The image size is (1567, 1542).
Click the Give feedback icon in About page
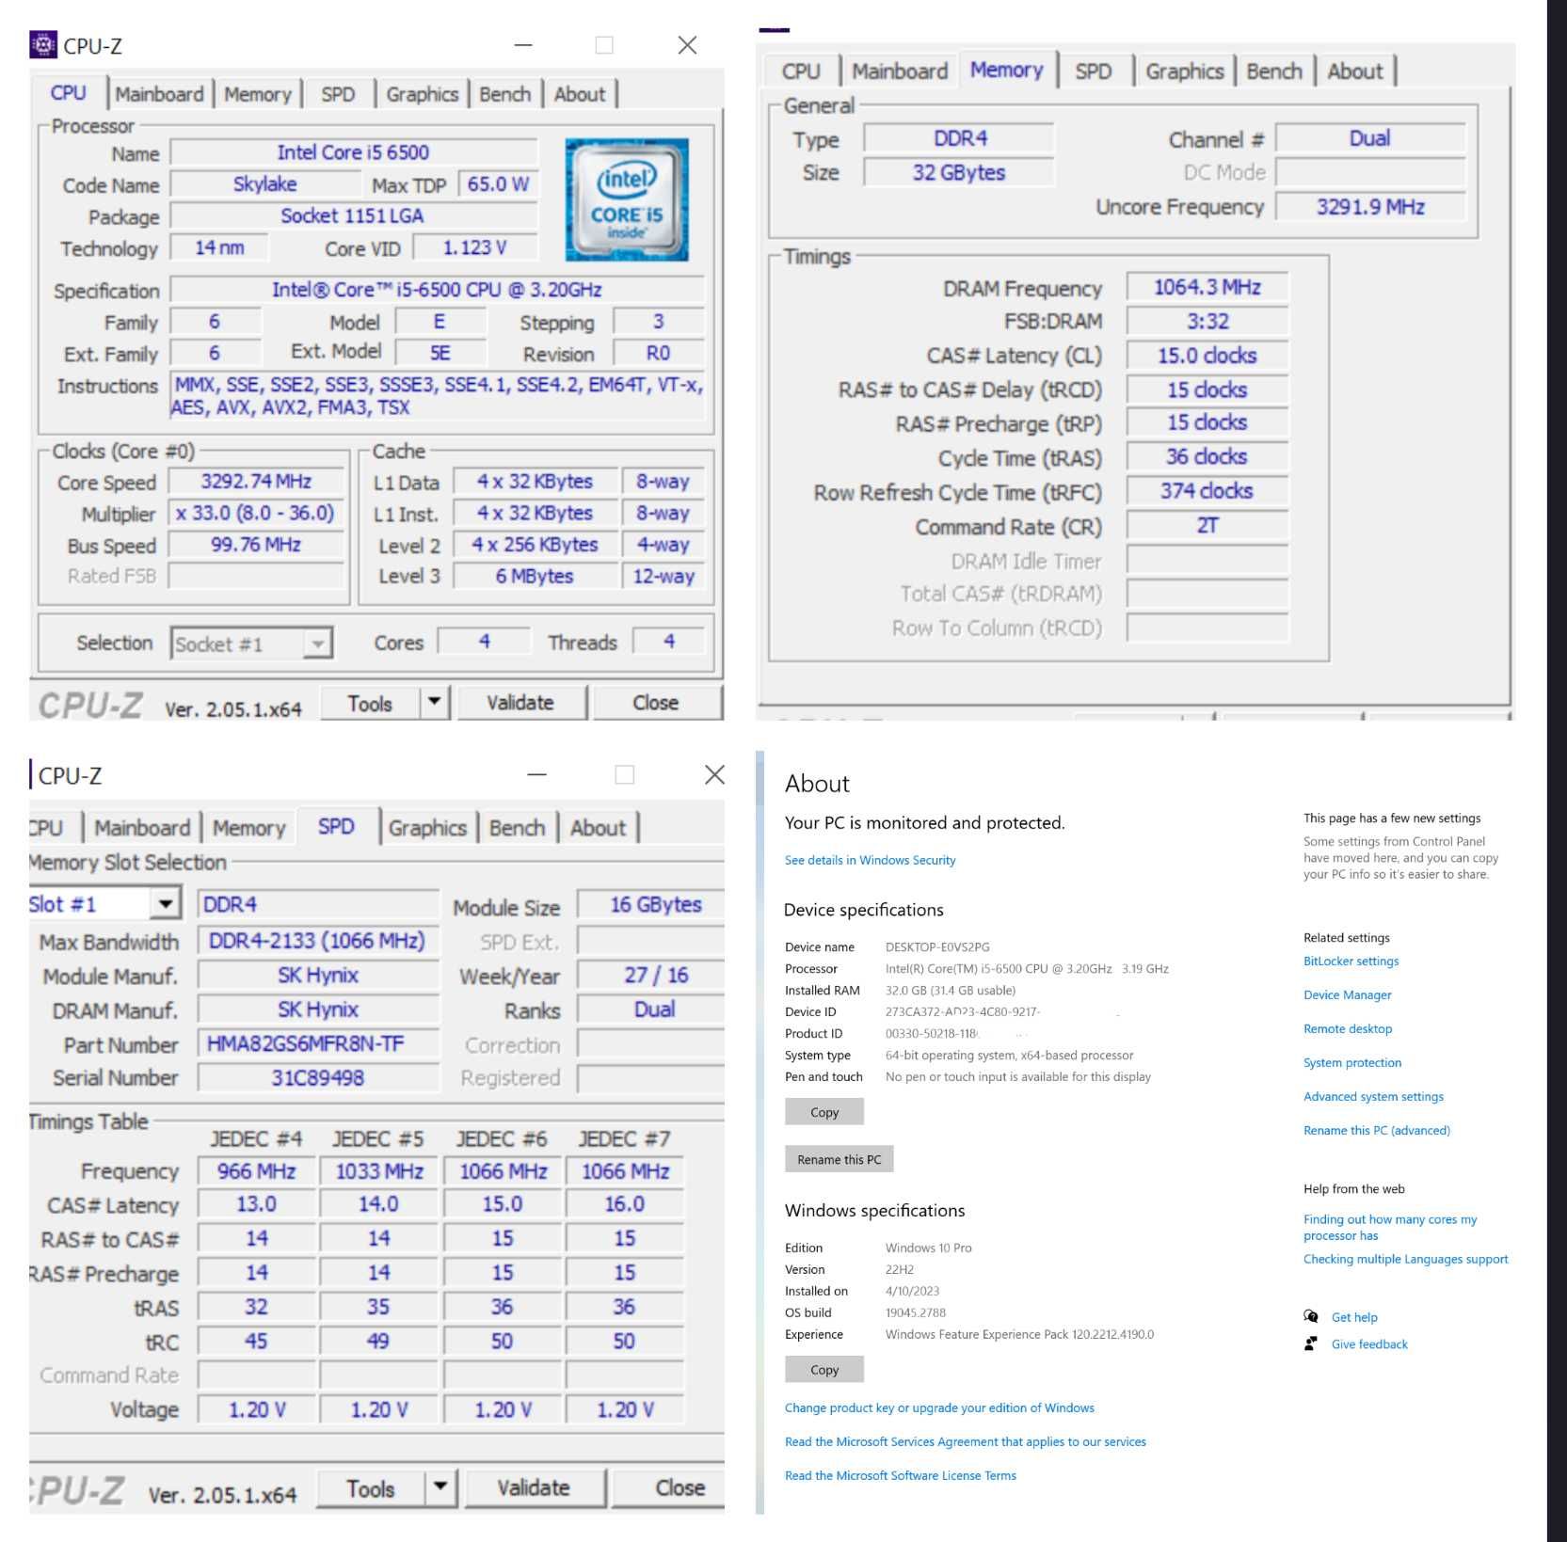point(1311,1343)
